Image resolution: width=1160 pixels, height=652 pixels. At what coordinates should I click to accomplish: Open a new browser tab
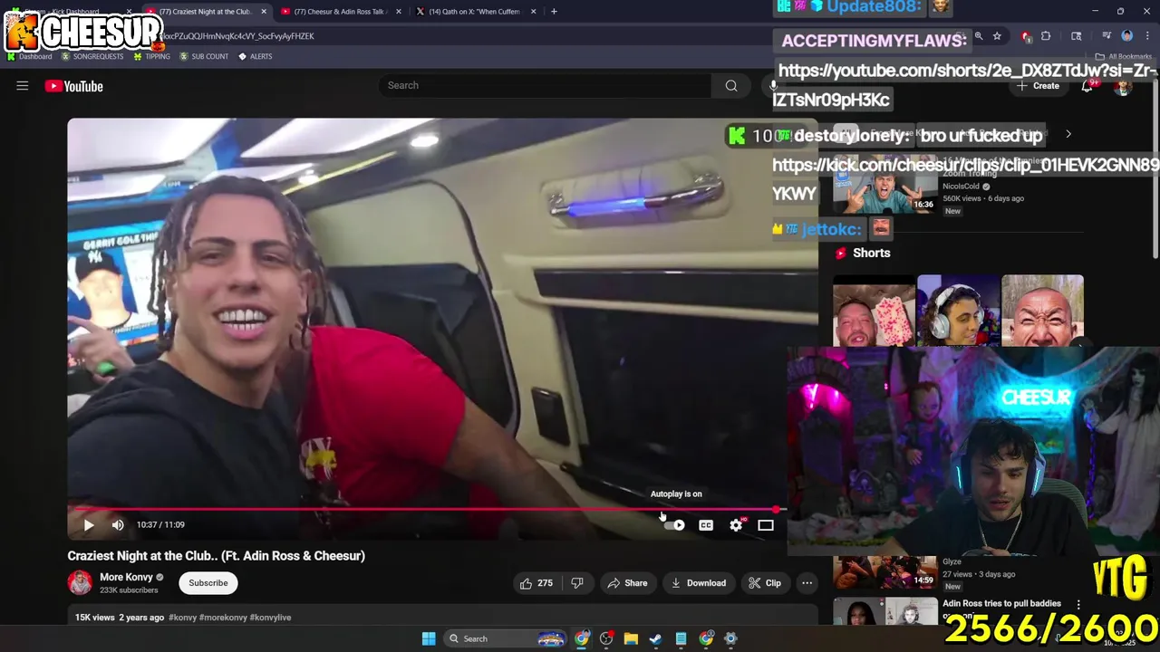[x=555, y=12]
